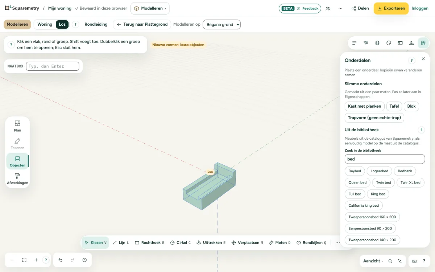Screen dimensions: 435x272
Task: Open the layers stack panel icon
Action: 377,43
